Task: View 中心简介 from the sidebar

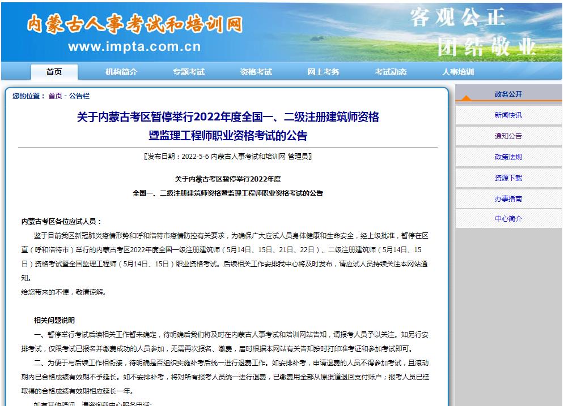Action: click(508, 219)
